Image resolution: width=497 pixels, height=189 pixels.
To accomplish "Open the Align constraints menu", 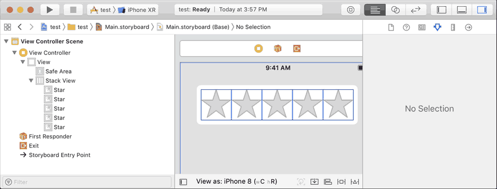I will [x=328, y=181].
